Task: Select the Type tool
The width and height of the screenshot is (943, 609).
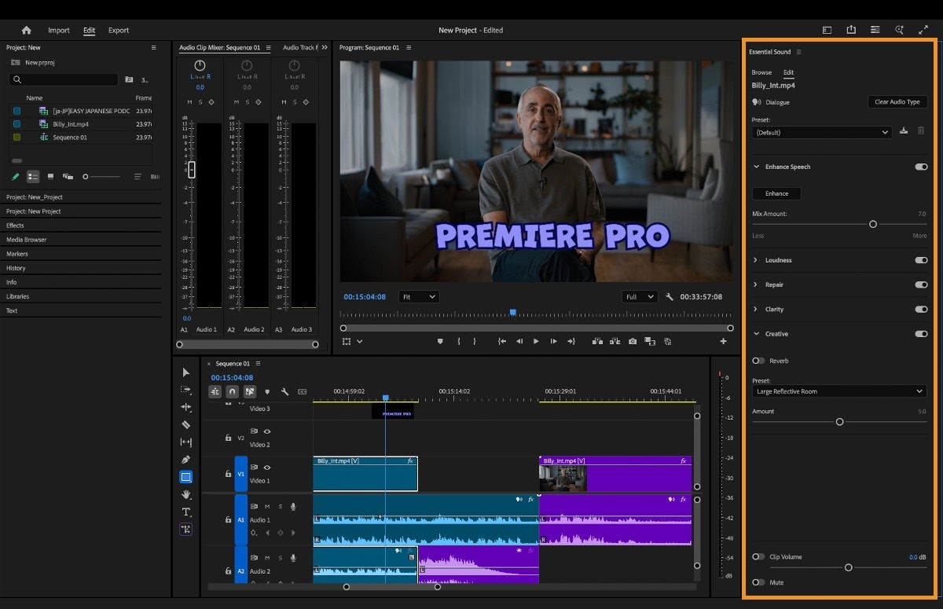Action: [186, 512]
